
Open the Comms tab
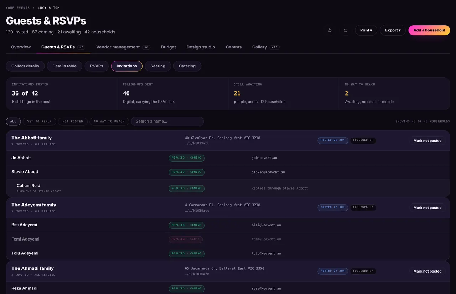pos(234,47)
